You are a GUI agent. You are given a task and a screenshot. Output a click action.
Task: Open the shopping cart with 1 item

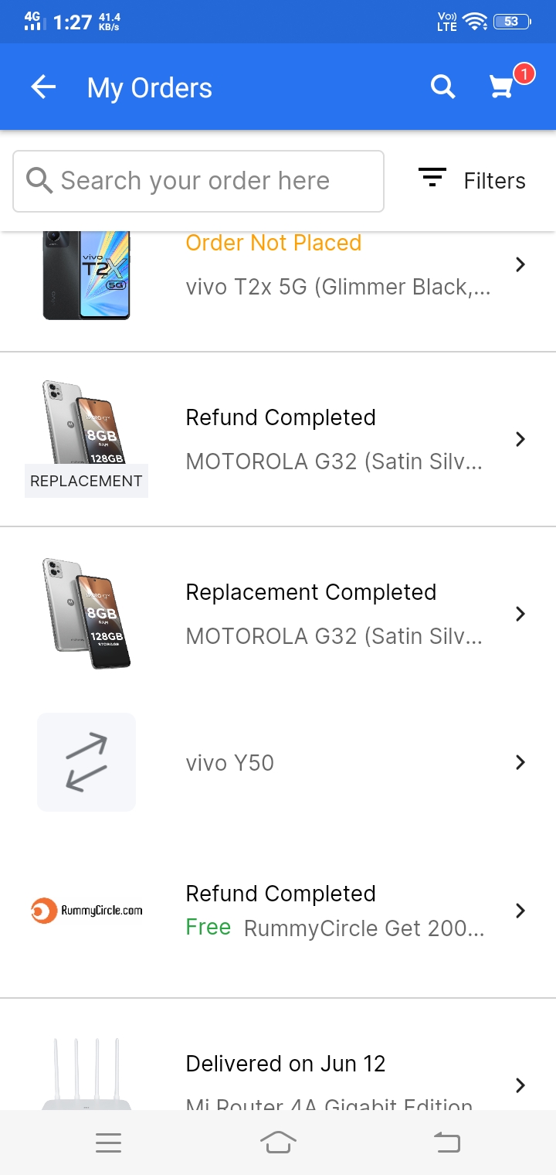click(x=503, y=87)
